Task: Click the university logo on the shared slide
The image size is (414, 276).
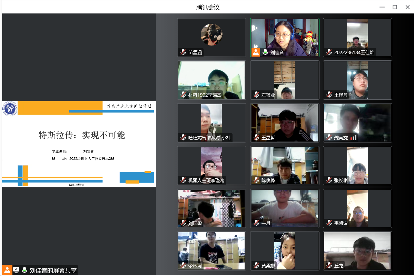Action: pos(10,109)
